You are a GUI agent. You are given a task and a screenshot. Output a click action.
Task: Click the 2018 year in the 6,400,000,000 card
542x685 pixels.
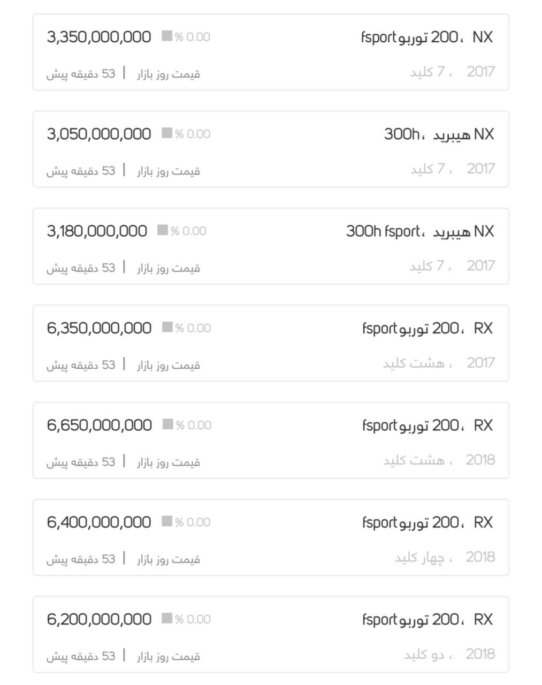tap(480, 557)
